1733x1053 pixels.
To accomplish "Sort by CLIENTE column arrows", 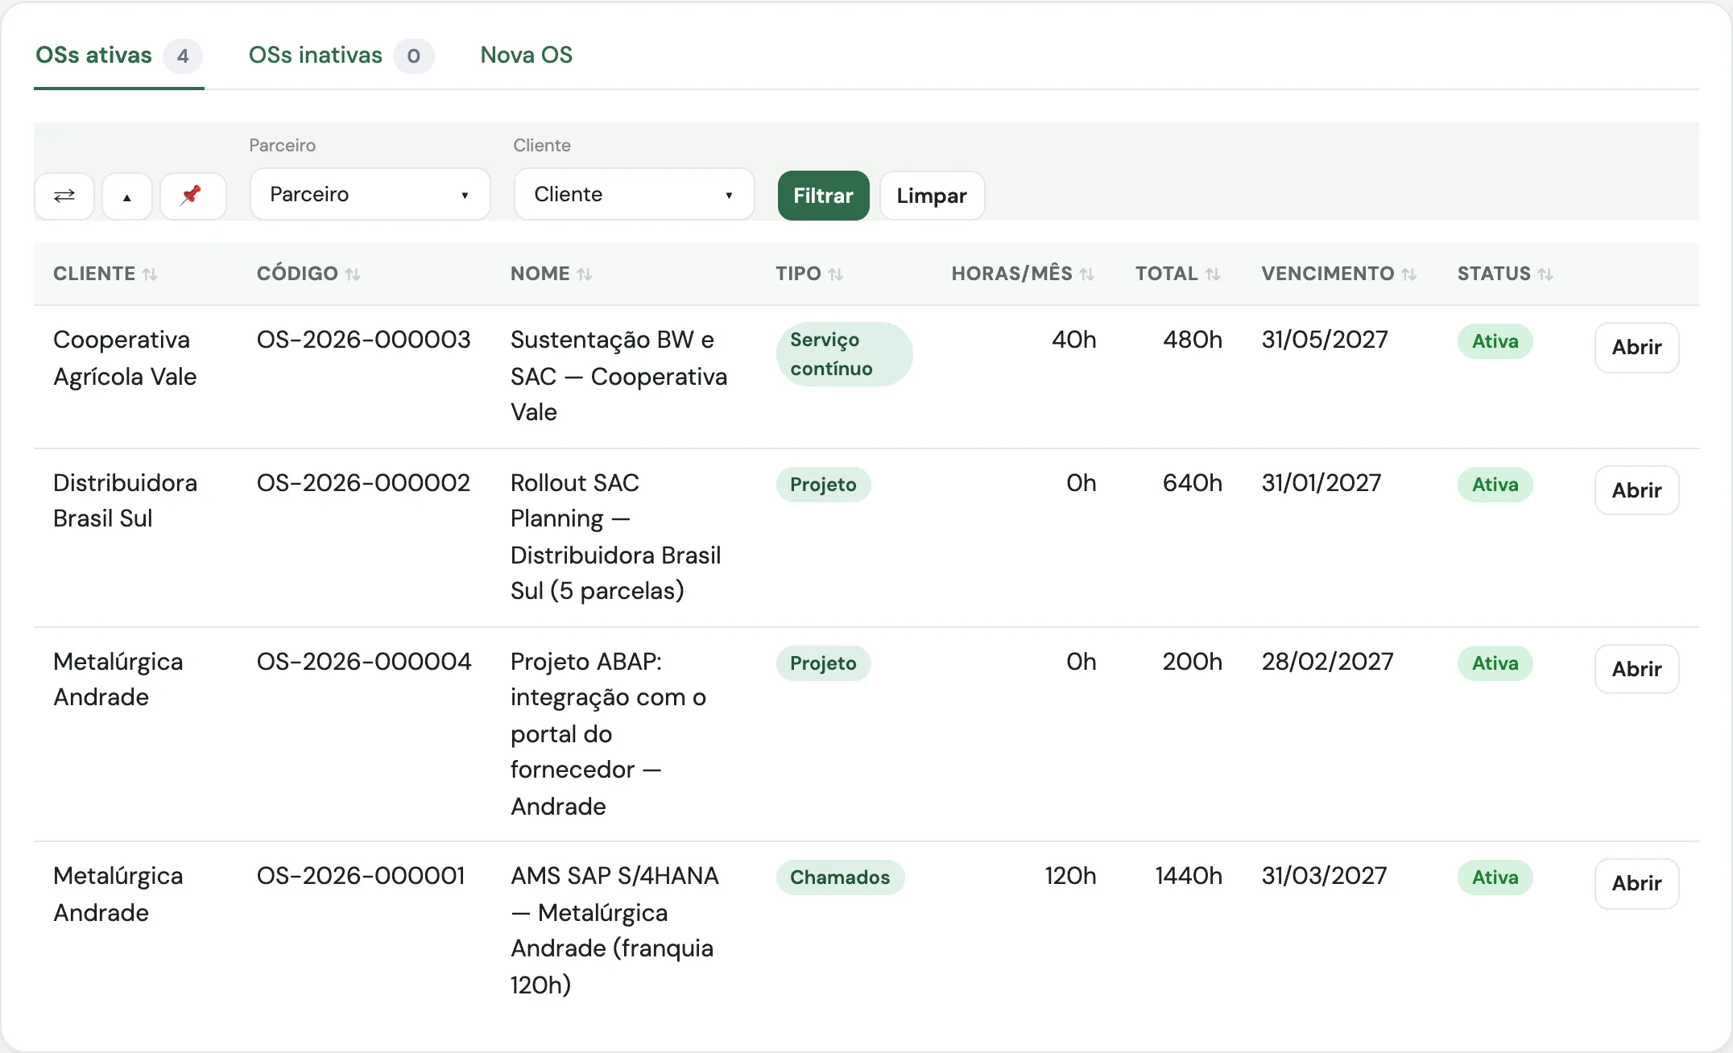I will (x=150, y=275).
